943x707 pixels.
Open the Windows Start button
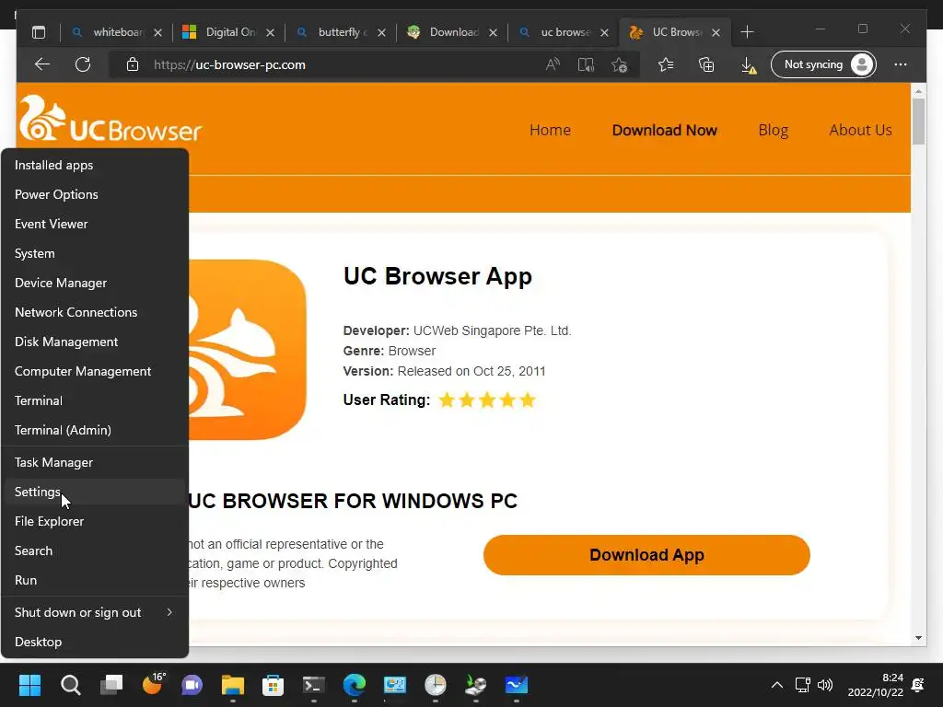pos(29,684)
